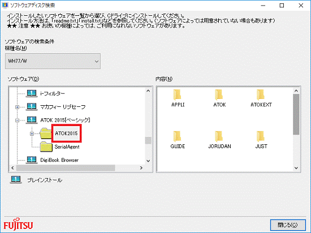Click the ATOK2015 folder icon in tree

(x=46, y=133)
